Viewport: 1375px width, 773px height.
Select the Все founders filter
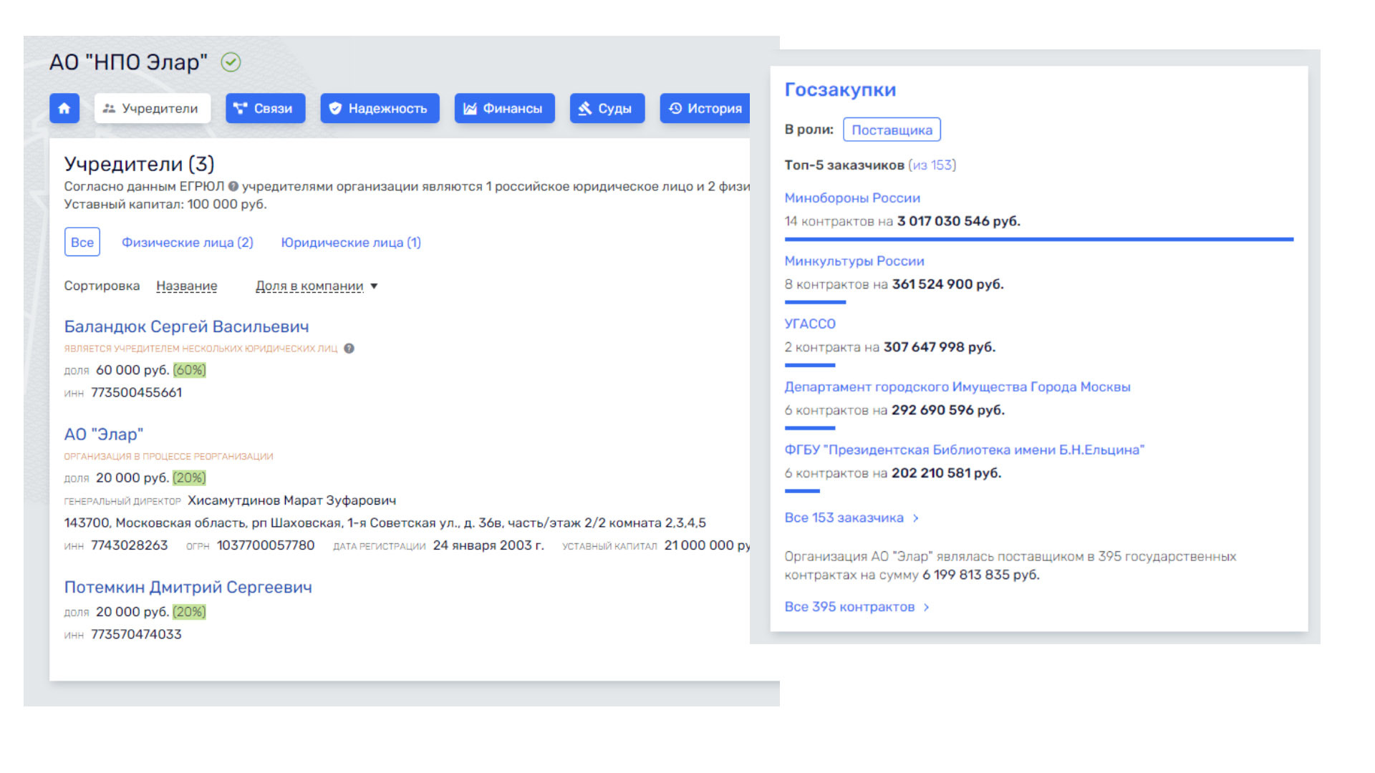click(x=82, y=243)
